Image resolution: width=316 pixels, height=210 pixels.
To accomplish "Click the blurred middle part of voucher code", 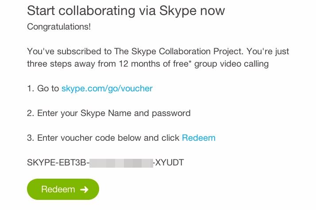I will [121, 163].
